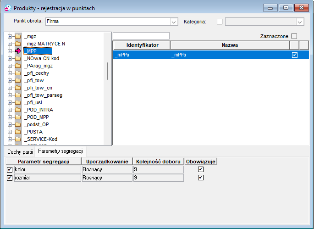Viewport: 314px width, 229px height.
Task: Select the _pfi_usl tree item
Action: click(33, 102)
